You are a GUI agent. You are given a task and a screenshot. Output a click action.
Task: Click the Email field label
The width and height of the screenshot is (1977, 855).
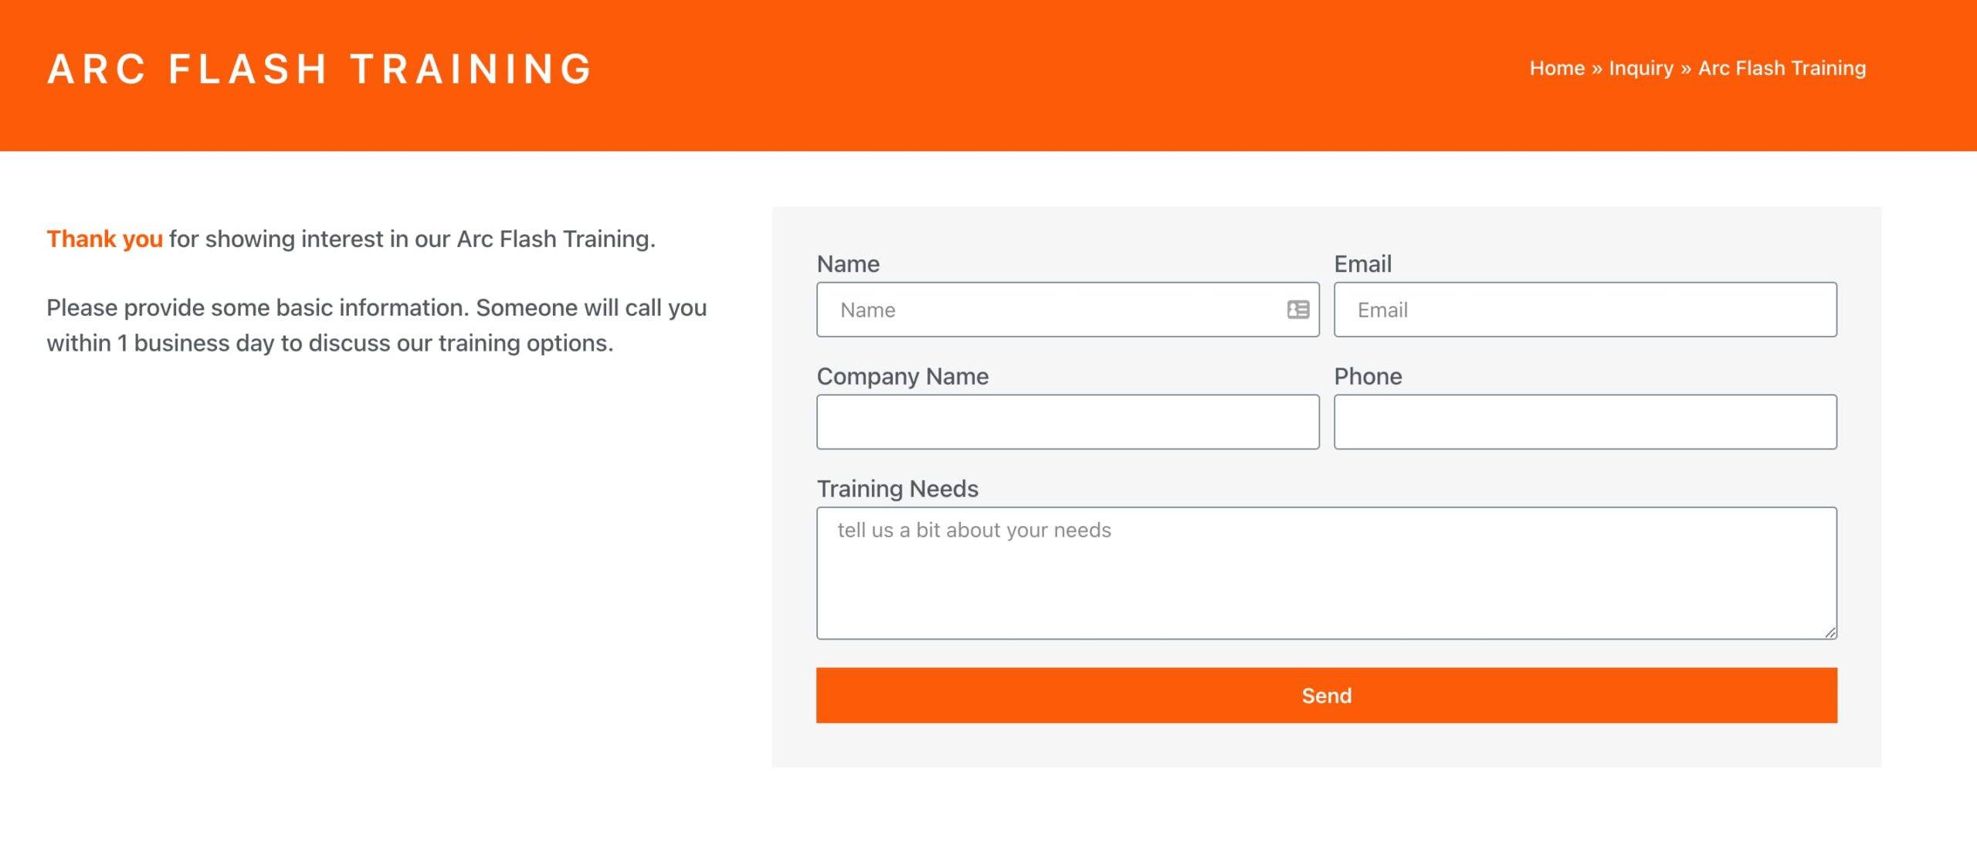1362,264
